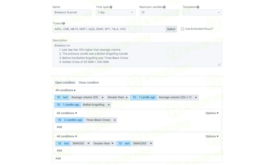Viewport: 275px width, 165px height.
Task: Open the Three Black Crows dropdown
Action: (100, 120)
